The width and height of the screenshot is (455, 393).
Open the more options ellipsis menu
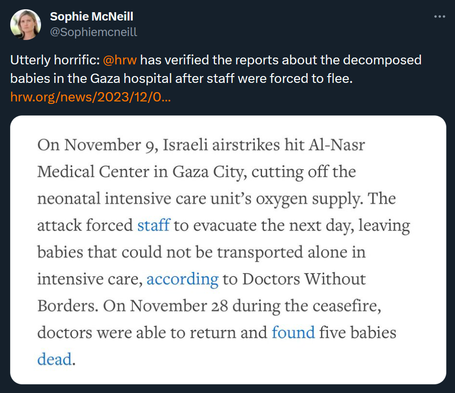click(x=439, y=17)
